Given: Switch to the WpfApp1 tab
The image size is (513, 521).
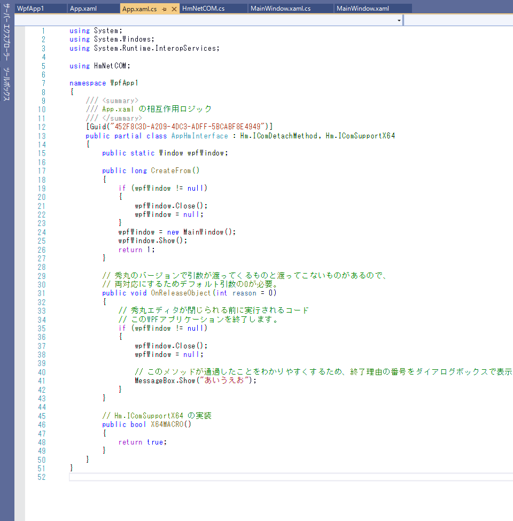Looking at the screenshot, I should pos(30,9).
